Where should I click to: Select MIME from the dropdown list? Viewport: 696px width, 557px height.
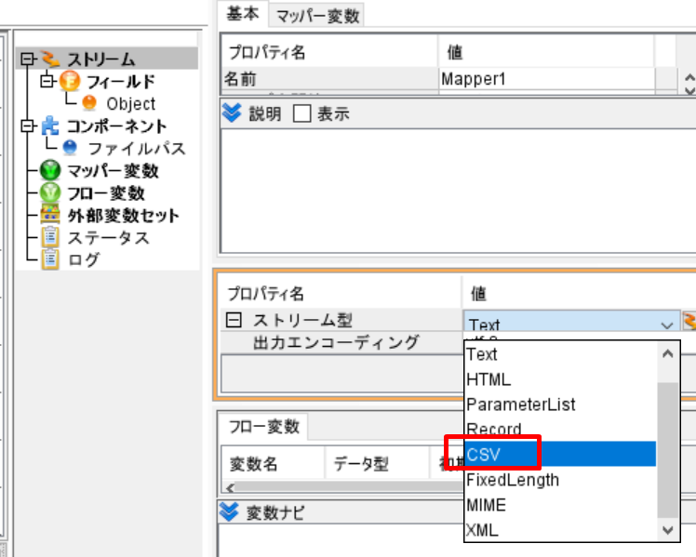pos(560,505)
